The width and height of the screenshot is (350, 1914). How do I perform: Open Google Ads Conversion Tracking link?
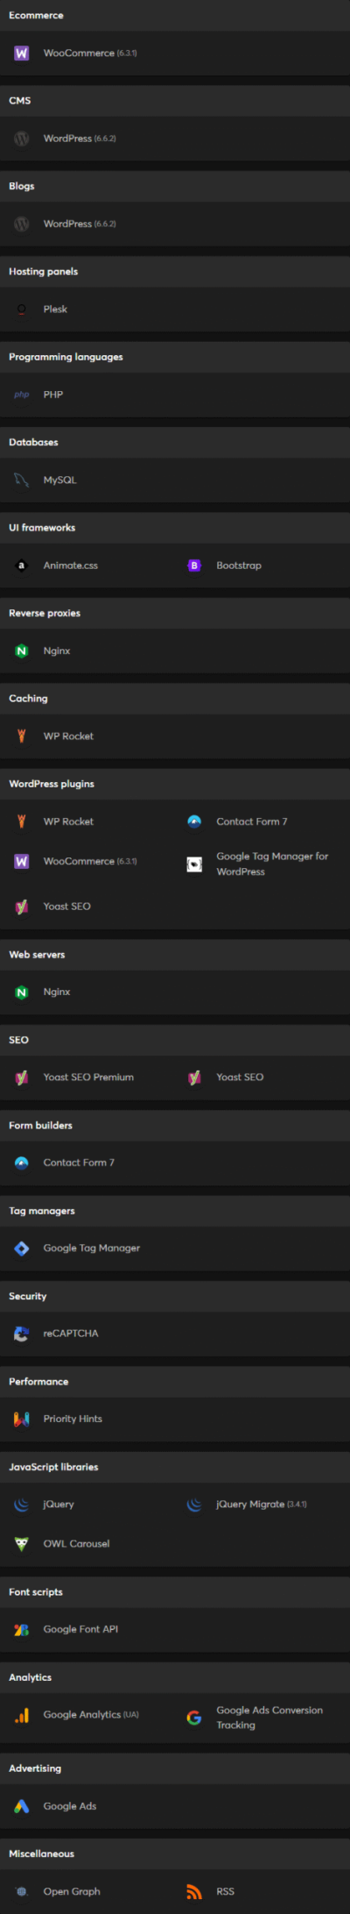coord(269,1717)
